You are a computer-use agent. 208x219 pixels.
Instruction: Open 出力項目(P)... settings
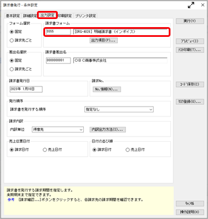103,40
